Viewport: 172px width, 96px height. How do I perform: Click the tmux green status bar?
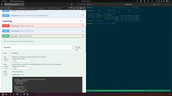pos(128,91)
